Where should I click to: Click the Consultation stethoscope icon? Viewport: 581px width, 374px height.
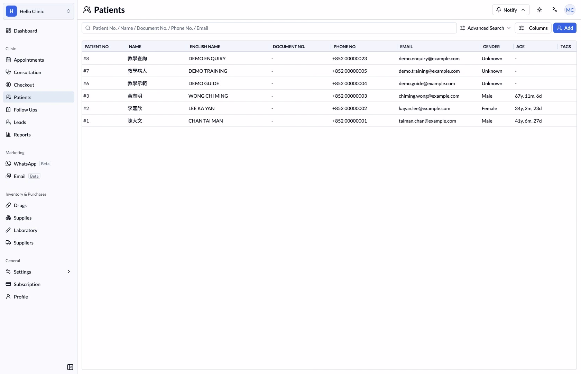point(8,72)
